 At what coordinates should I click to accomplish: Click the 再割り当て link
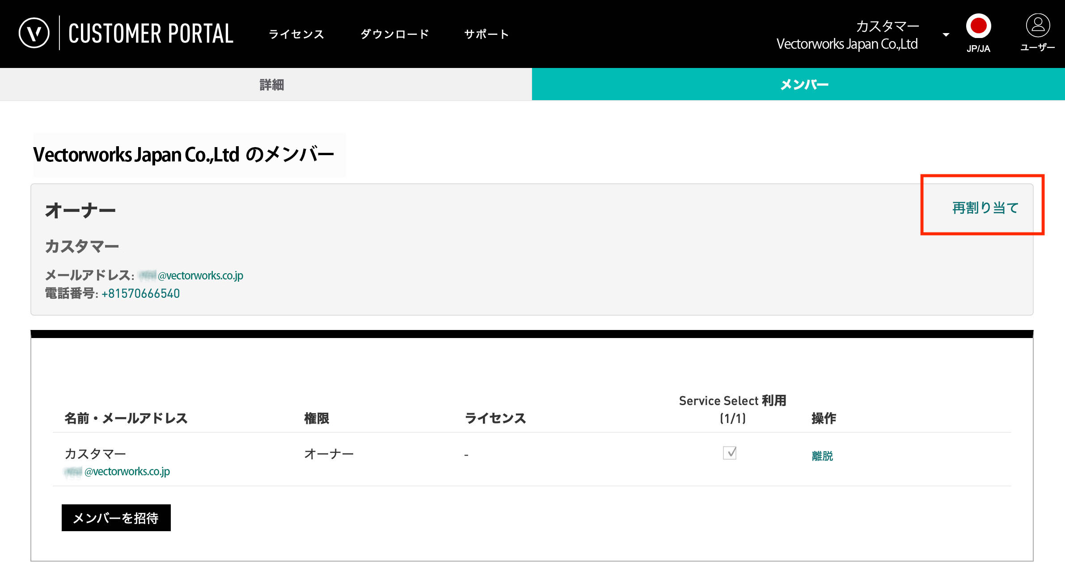click(985, 207)
